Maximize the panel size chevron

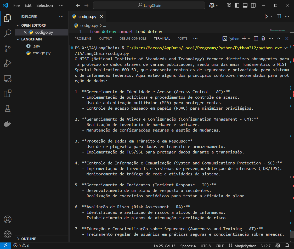pos(279,39)
